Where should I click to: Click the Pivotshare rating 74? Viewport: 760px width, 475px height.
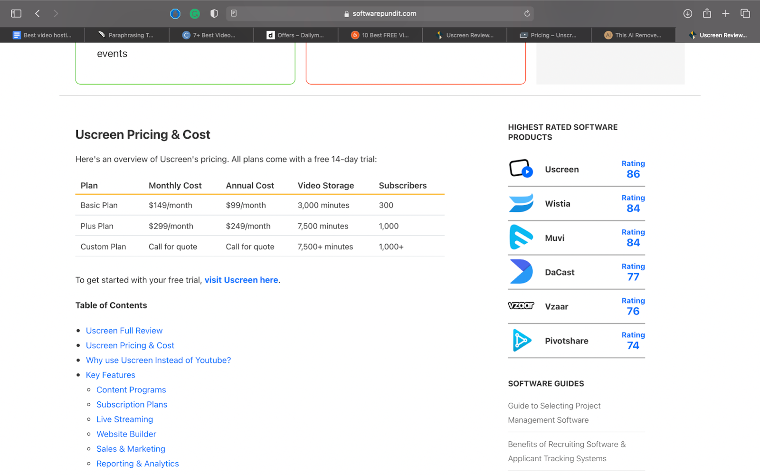click(633, 345)
